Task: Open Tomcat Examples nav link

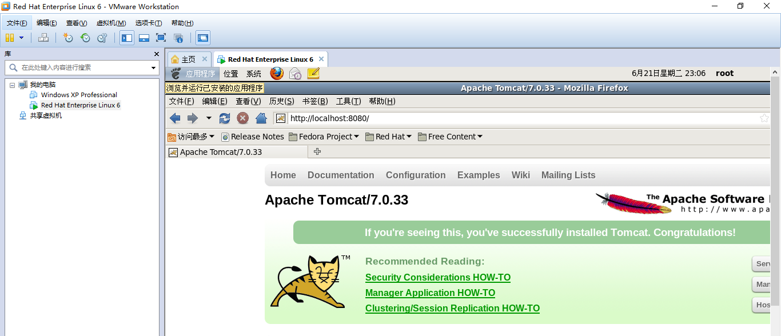Action: (x=479, y=175)
